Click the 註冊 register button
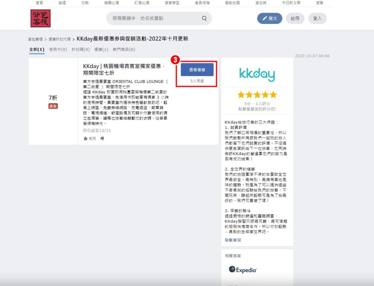The image size is (374, 286). [295, 19]
